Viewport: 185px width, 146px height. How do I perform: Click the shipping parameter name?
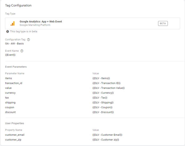pyautogui.click(x=10, y=102)
